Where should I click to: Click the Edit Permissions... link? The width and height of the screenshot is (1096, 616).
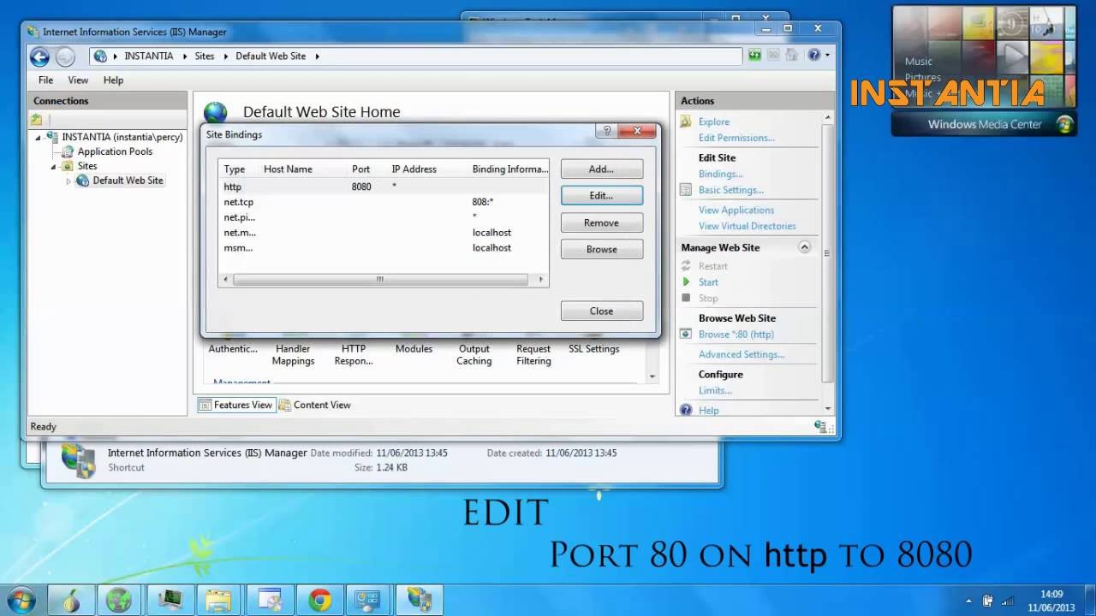pyautogui.click(x=736, y=138)
